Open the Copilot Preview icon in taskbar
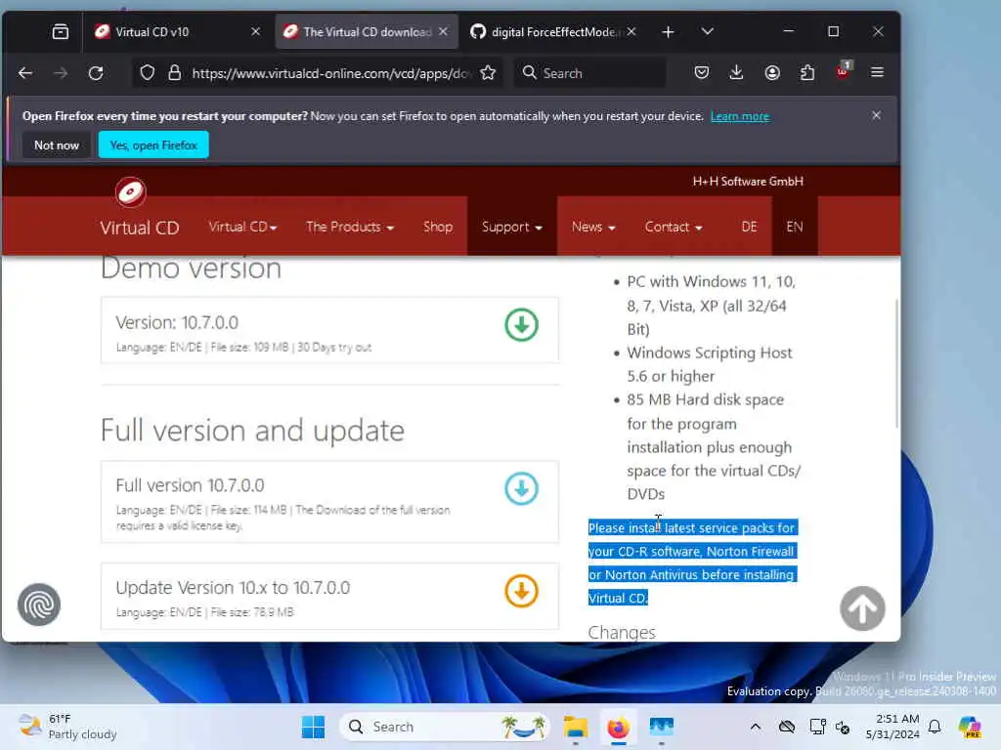The width and height of the screenshot is (1001, 750). point(969,727)
